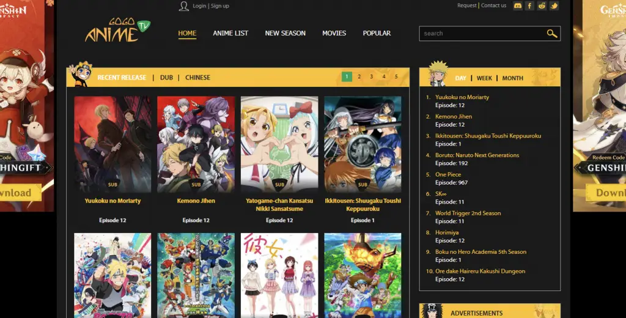626x318 pixels.
Task: Open the Home menu item
Action: [187, 33]
